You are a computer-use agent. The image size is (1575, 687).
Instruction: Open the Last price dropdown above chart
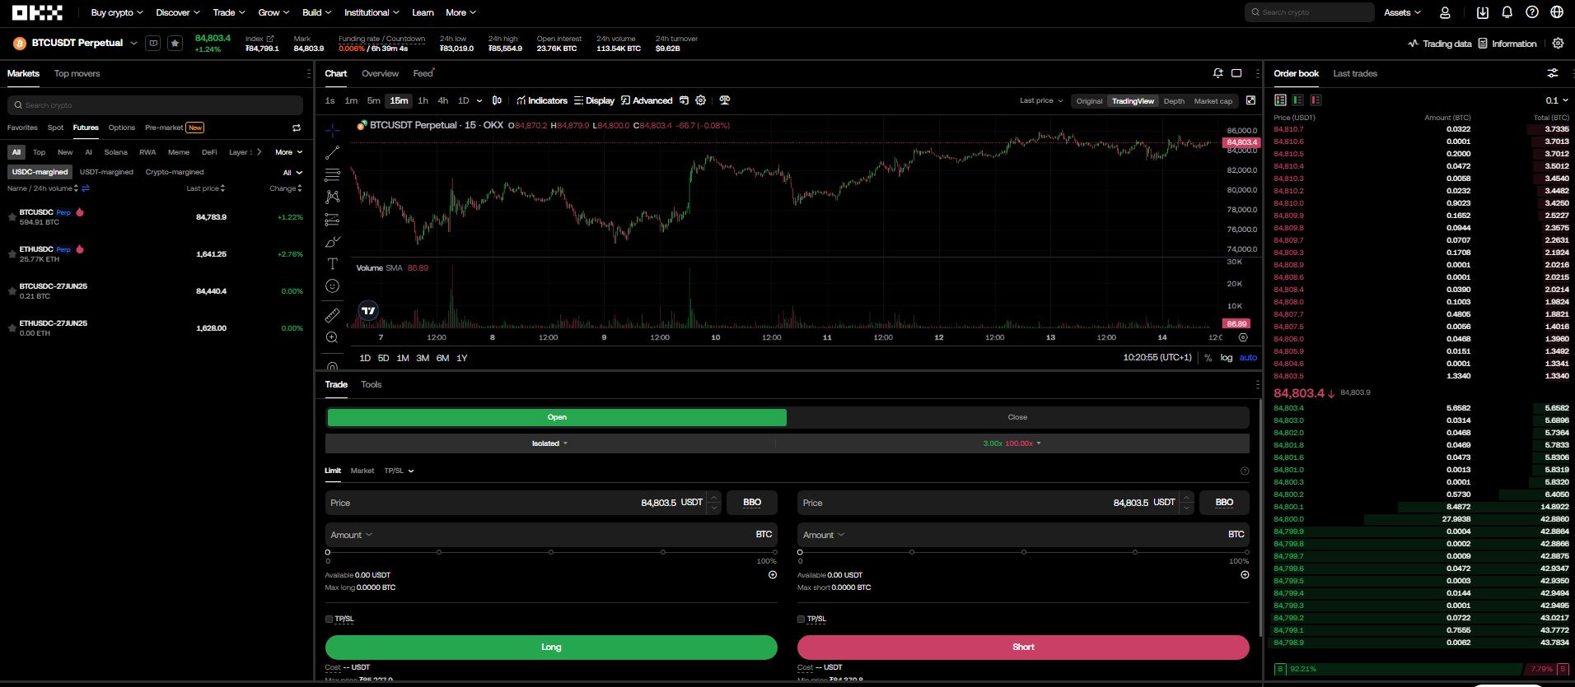tap(1041, 100)
